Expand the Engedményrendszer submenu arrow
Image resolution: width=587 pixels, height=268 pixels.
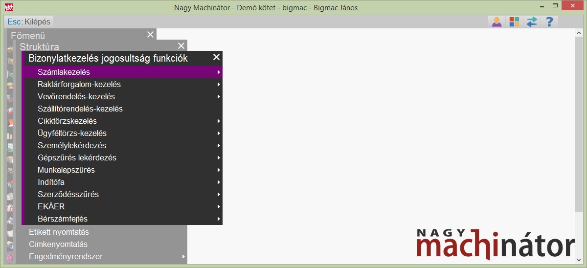pos(183,257)
